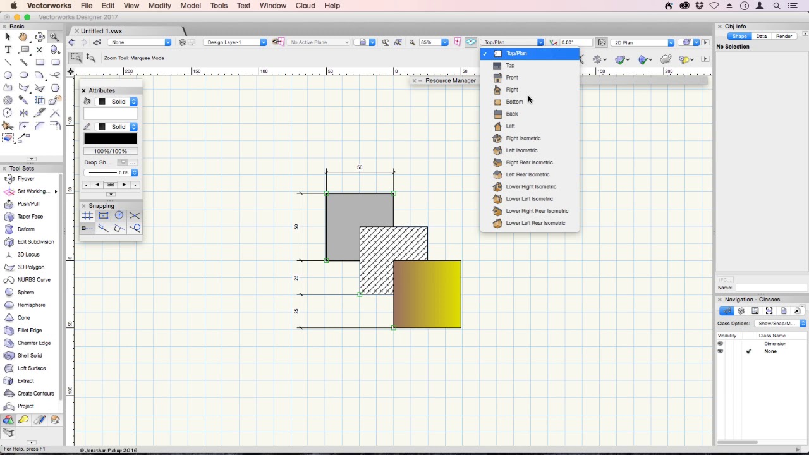Pick the Fillet Edge tool

coord(30,331)
